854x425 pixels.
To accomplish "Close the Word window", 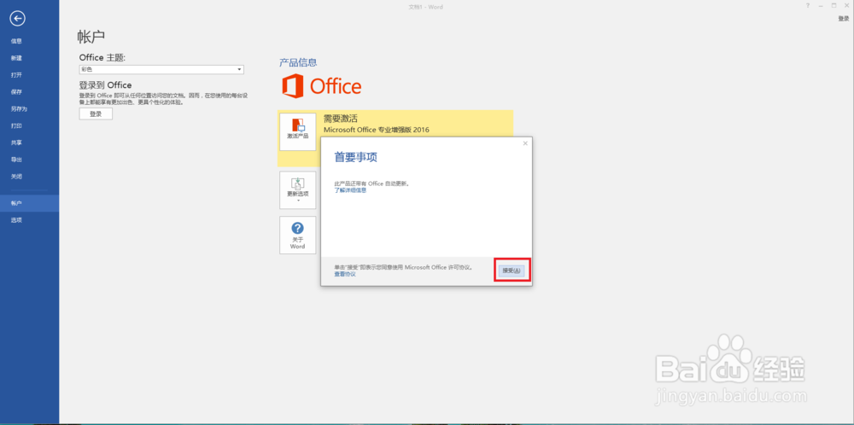I will coord(847,5).
